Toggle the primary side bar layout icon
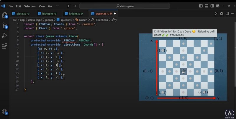Viewport: 236px width, 119px height. (201, 6)
